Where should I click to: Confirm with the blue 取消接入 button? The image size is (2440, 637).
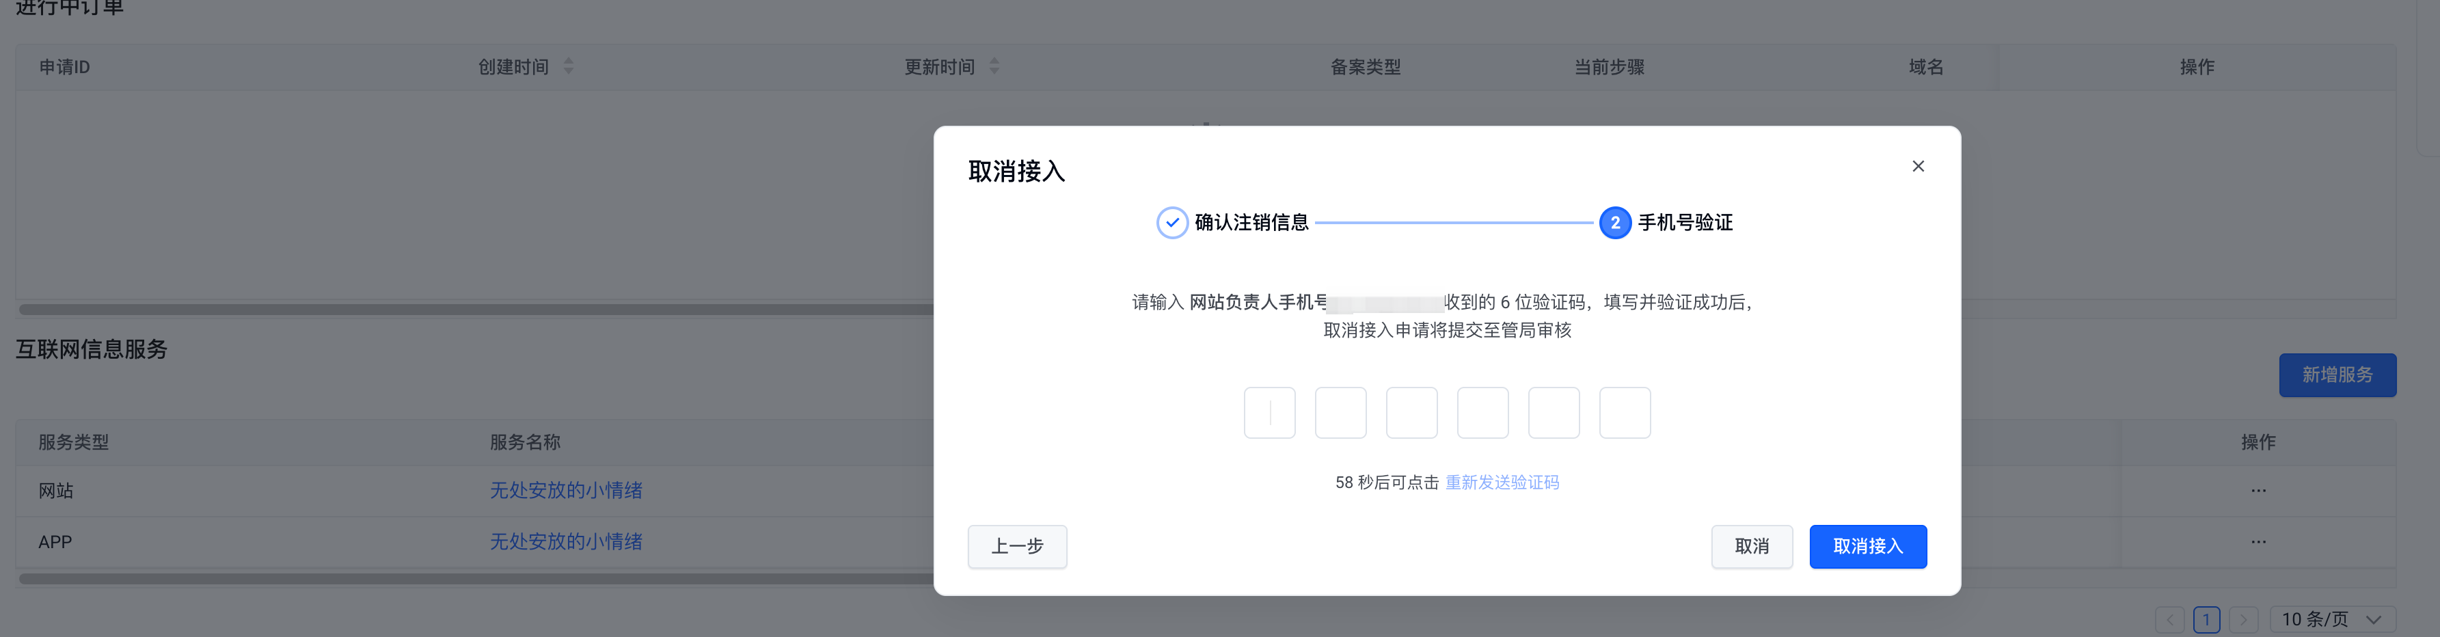[1867, 547]
